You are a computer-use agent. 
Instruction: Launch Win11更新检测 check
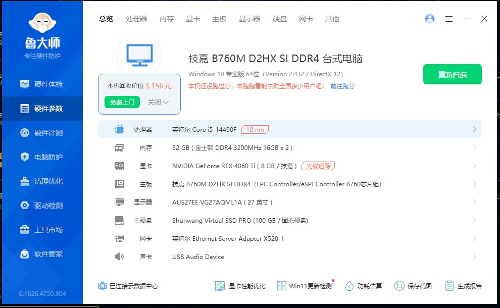305,286
